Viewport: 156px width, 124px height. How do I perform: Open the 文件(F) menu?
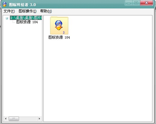pos(9,11)
